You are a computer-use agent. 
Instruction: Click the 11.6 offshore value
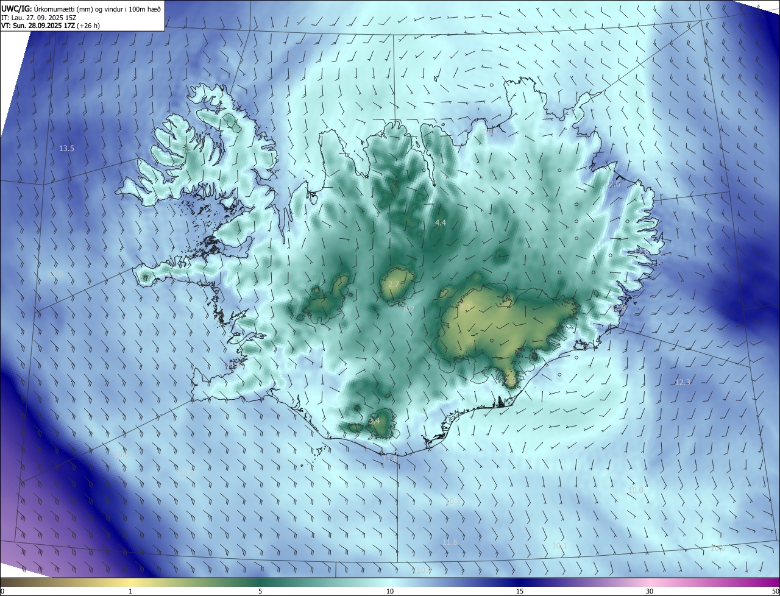pyautogui.click(x=450, y=542)
